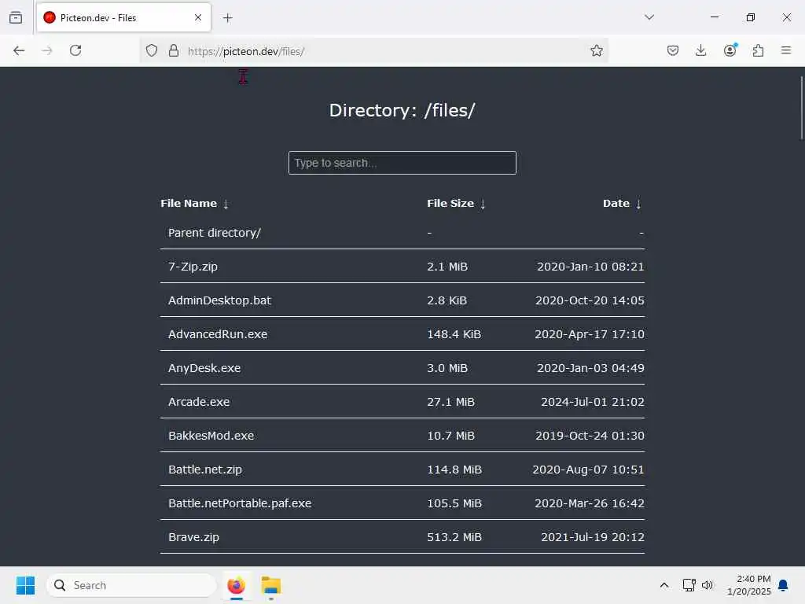Download Arcade.exe
The image size is (805, 604).
[x=199, y=402]
